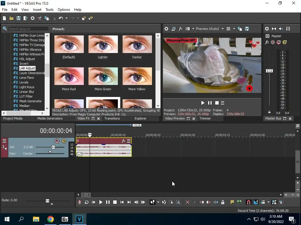The image size is (301, 225).
Task: Select LUT Filter plug-in
Action: coord(26,96)
